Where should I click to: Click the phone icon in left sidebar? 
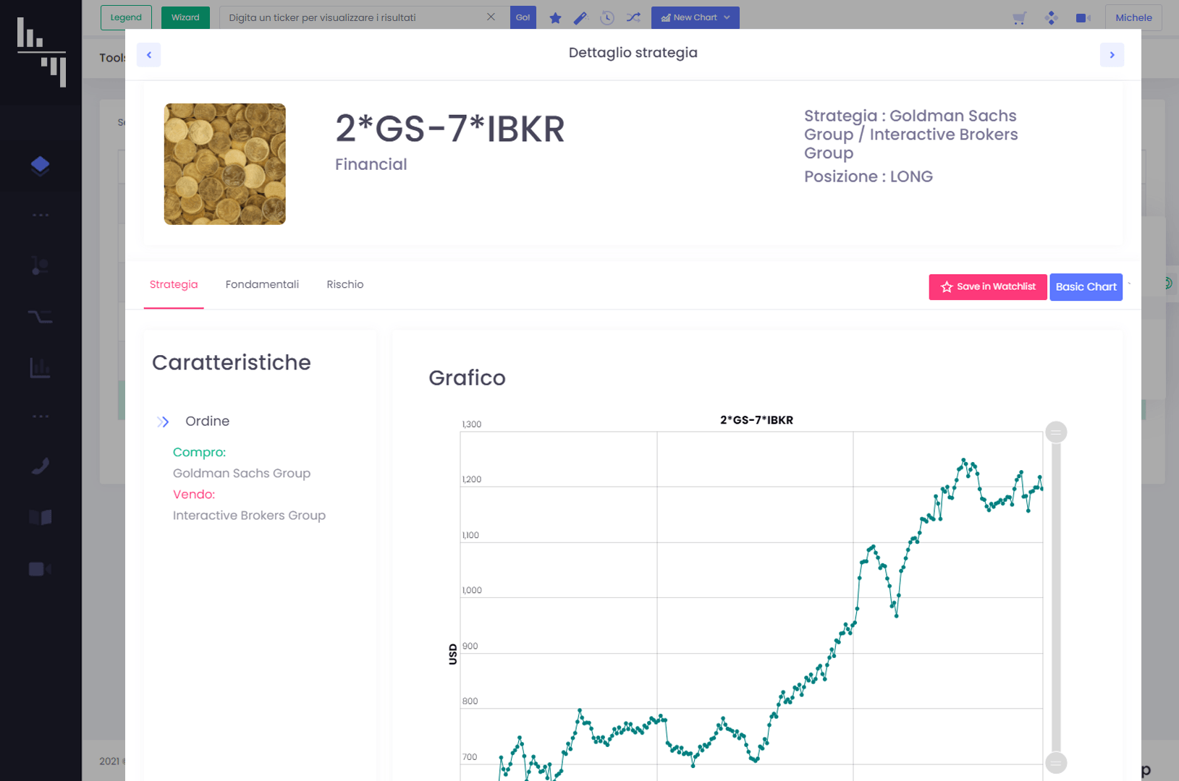41,466
